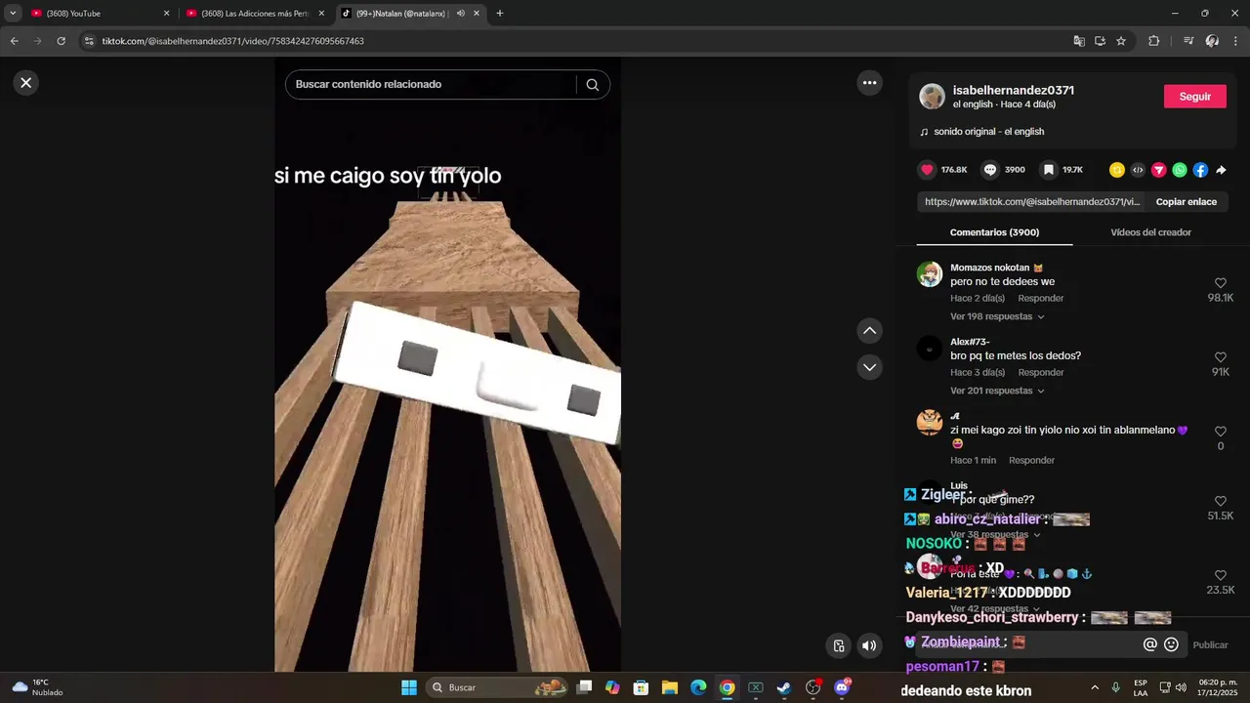Open the three-dots more options menu on video
The image size is (1250, 703).
pos(869,83)
